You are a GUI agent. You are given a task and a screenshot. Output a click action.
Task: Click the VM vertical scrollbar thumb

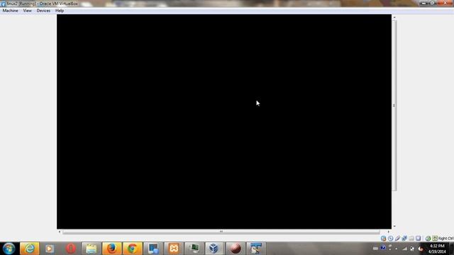pos(394,106)
